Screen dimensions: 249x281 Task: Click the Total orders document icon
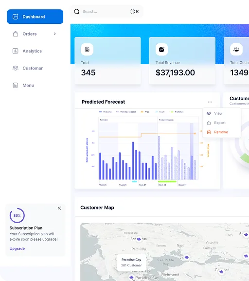(87, 49)
